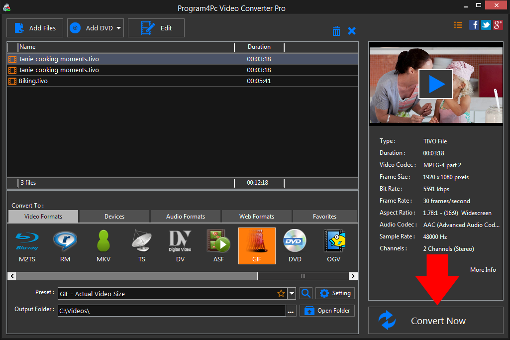
Task: Click the blue X clear list icon
Action: point(352,31)
